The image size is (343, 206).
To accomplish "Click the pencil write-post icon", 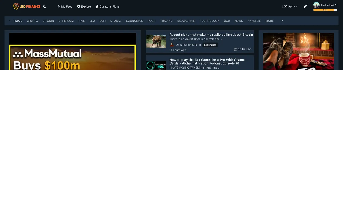I will click(305, 6).
